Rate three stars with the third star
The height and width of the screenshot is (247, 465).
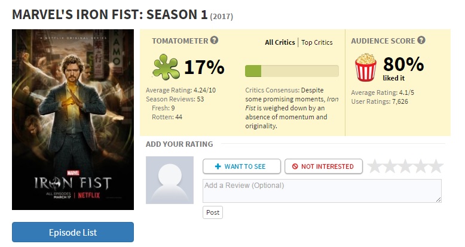406,166
